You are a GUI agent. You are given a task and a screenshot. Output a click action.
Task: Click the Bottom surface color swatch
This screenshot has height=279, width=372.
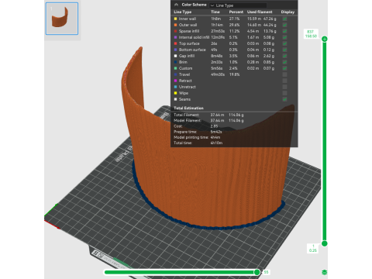[176, 50]
